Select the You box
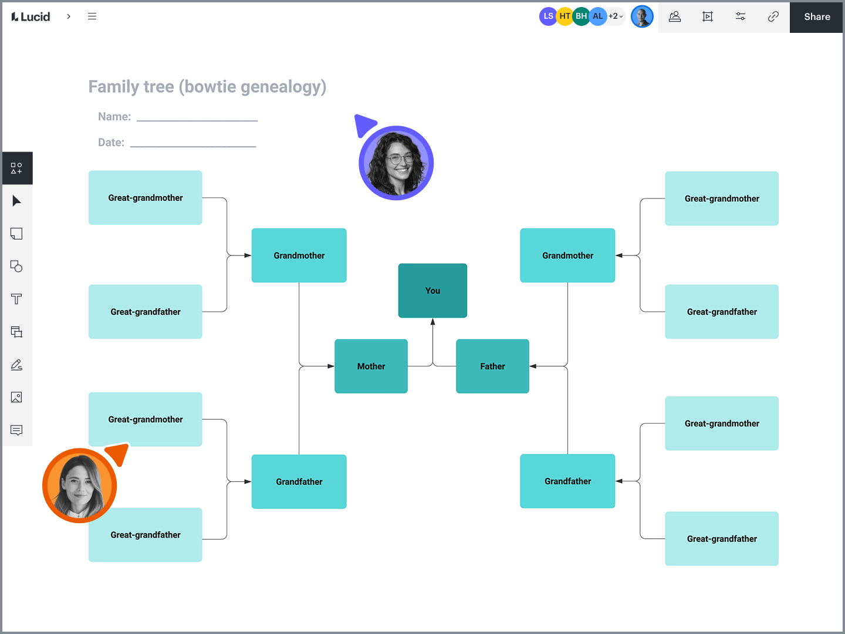The image size is (845, 634). (433, 291)
